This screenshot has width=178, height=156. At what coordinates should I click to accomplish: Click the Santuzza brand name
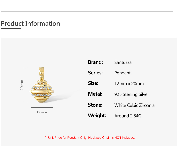(x=123, y=62)
